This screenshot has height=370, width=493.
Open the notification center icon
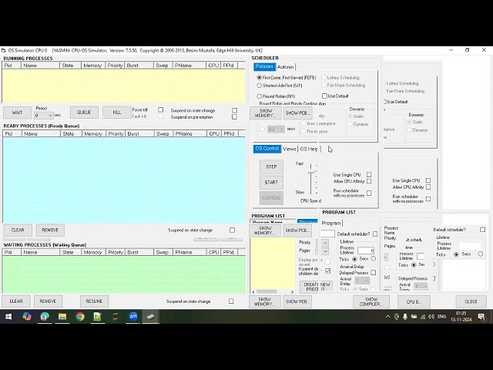[x=481, y=317]
